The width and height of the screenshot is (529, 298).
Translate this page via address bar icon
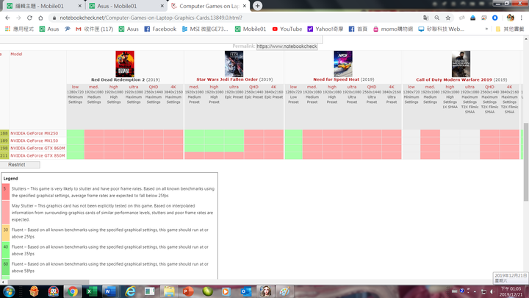pyautogui.click(x=426, y=18)
